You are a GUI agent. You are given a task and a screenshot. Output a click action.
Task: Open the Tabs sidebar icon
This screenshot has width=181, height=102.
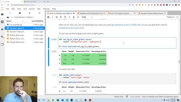(x=2, y=44)
